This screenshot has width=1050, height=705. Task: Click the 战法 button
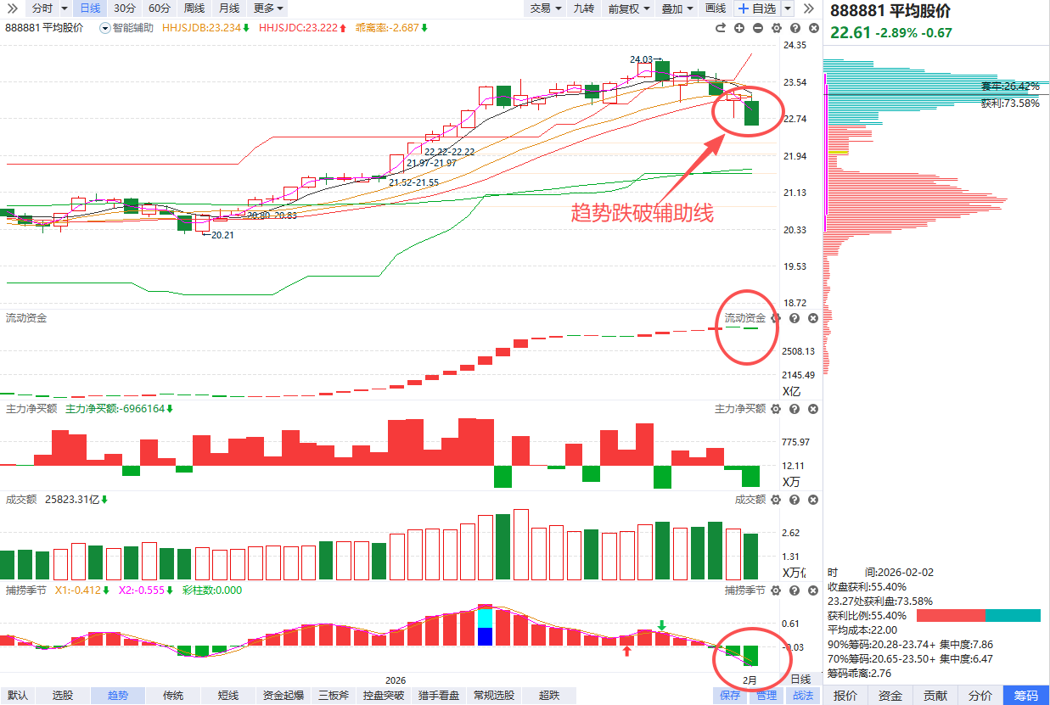803,696
